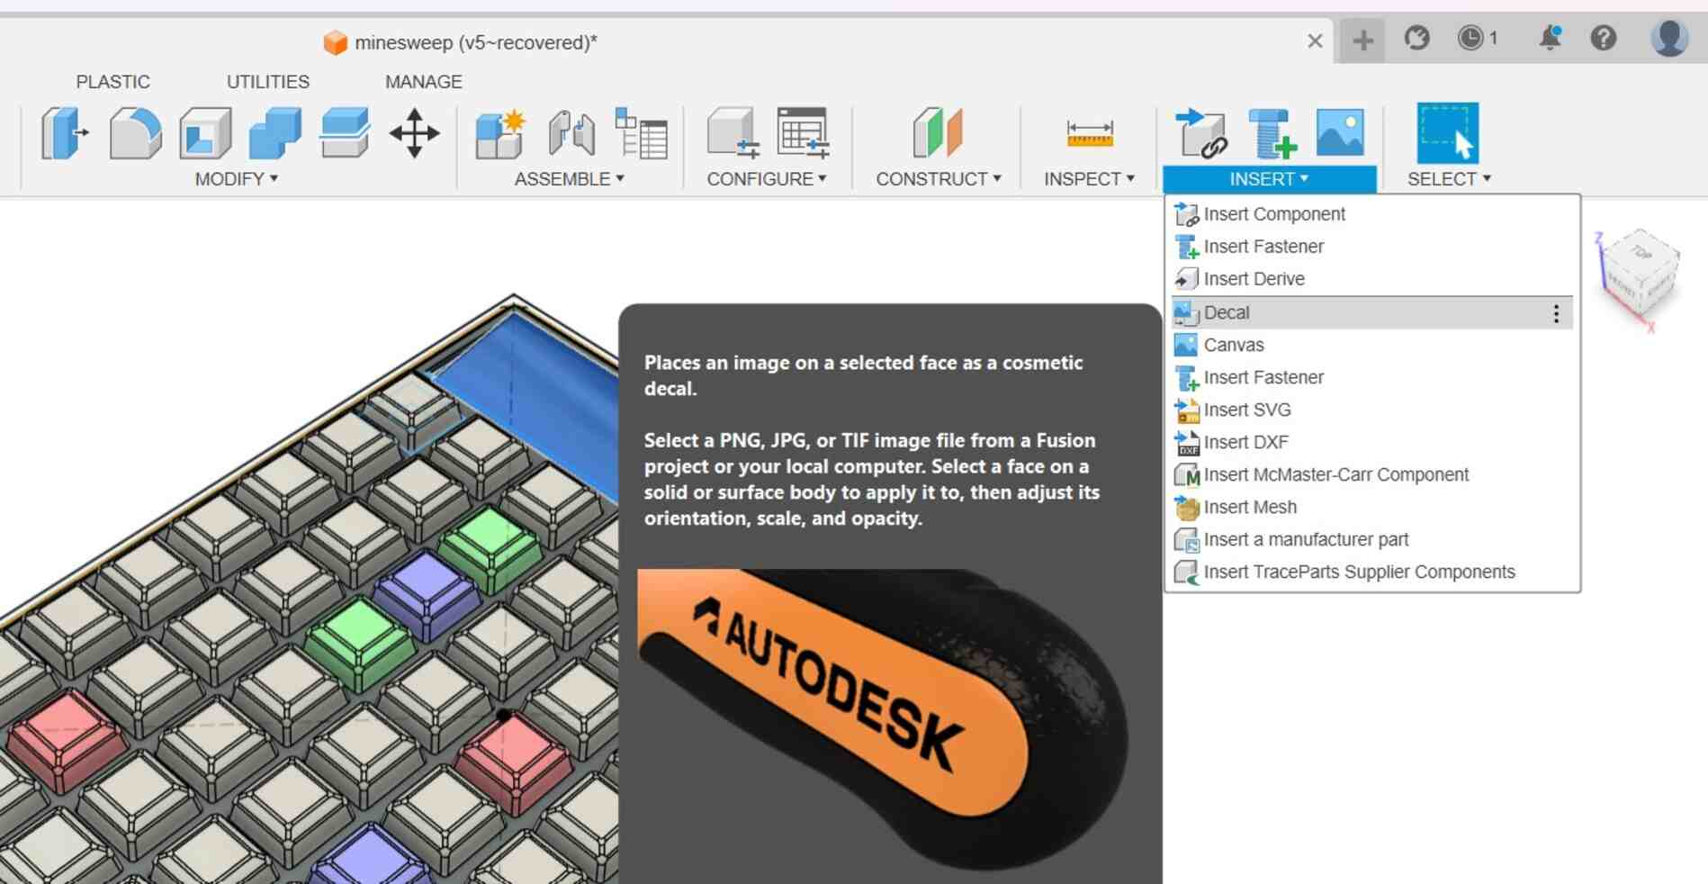Click the Insert Fastener toolbar icon

pos(1272,133)
